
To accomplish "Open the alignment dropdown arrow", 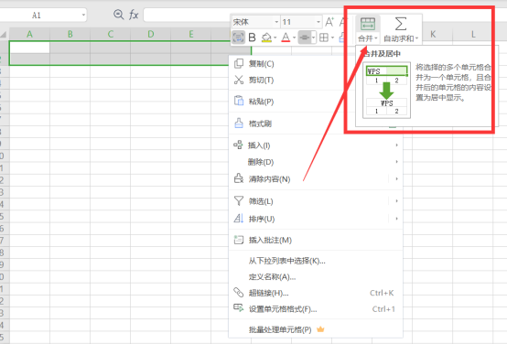I will (313, 38).
